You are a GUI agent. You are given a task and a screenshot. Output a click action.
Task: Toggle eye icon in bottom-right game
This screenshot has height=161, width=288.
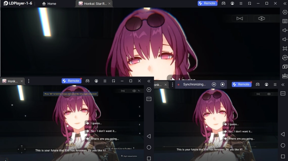pos(269,94)
